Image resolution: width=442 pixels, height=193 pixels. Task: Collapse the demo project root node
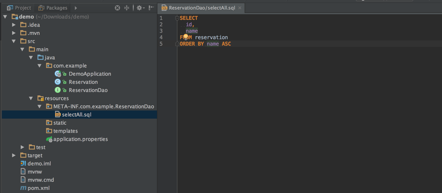5,17
